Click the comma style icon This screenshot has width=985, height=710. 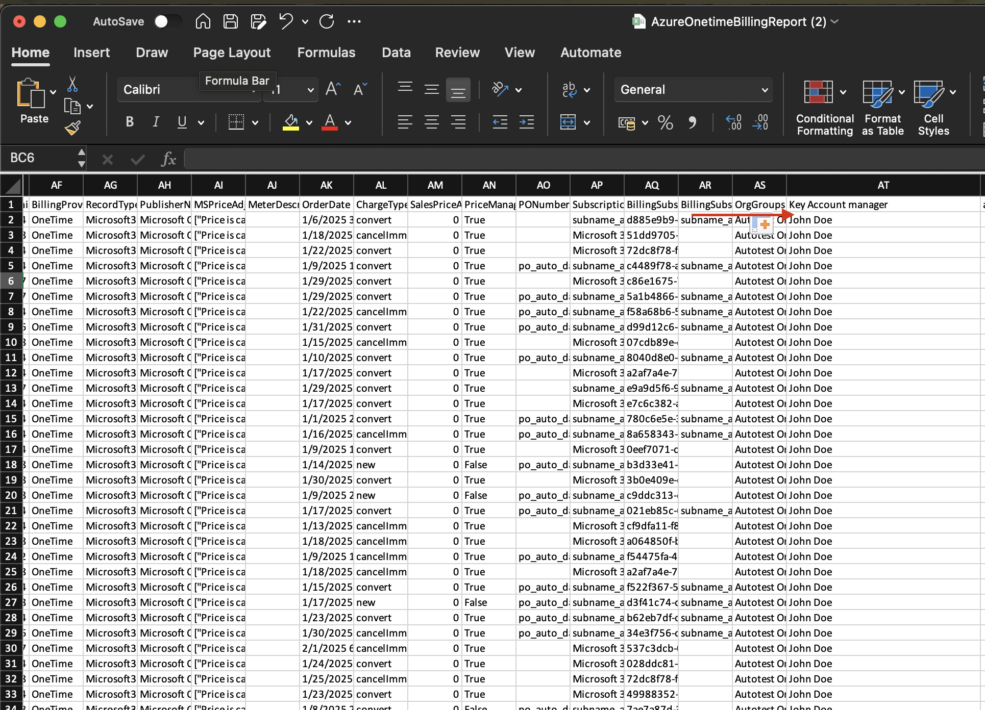click(693, 122)
